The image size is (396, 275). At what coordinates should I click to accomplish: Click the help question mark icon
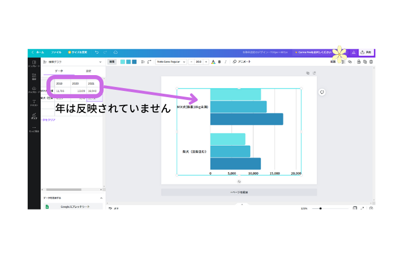tap(371, 208)
